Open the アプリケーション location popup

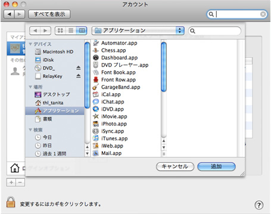pos(138,30)
